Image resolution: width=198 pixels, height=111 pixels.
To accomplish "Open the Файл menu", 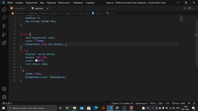I will [x=10, y=3].
